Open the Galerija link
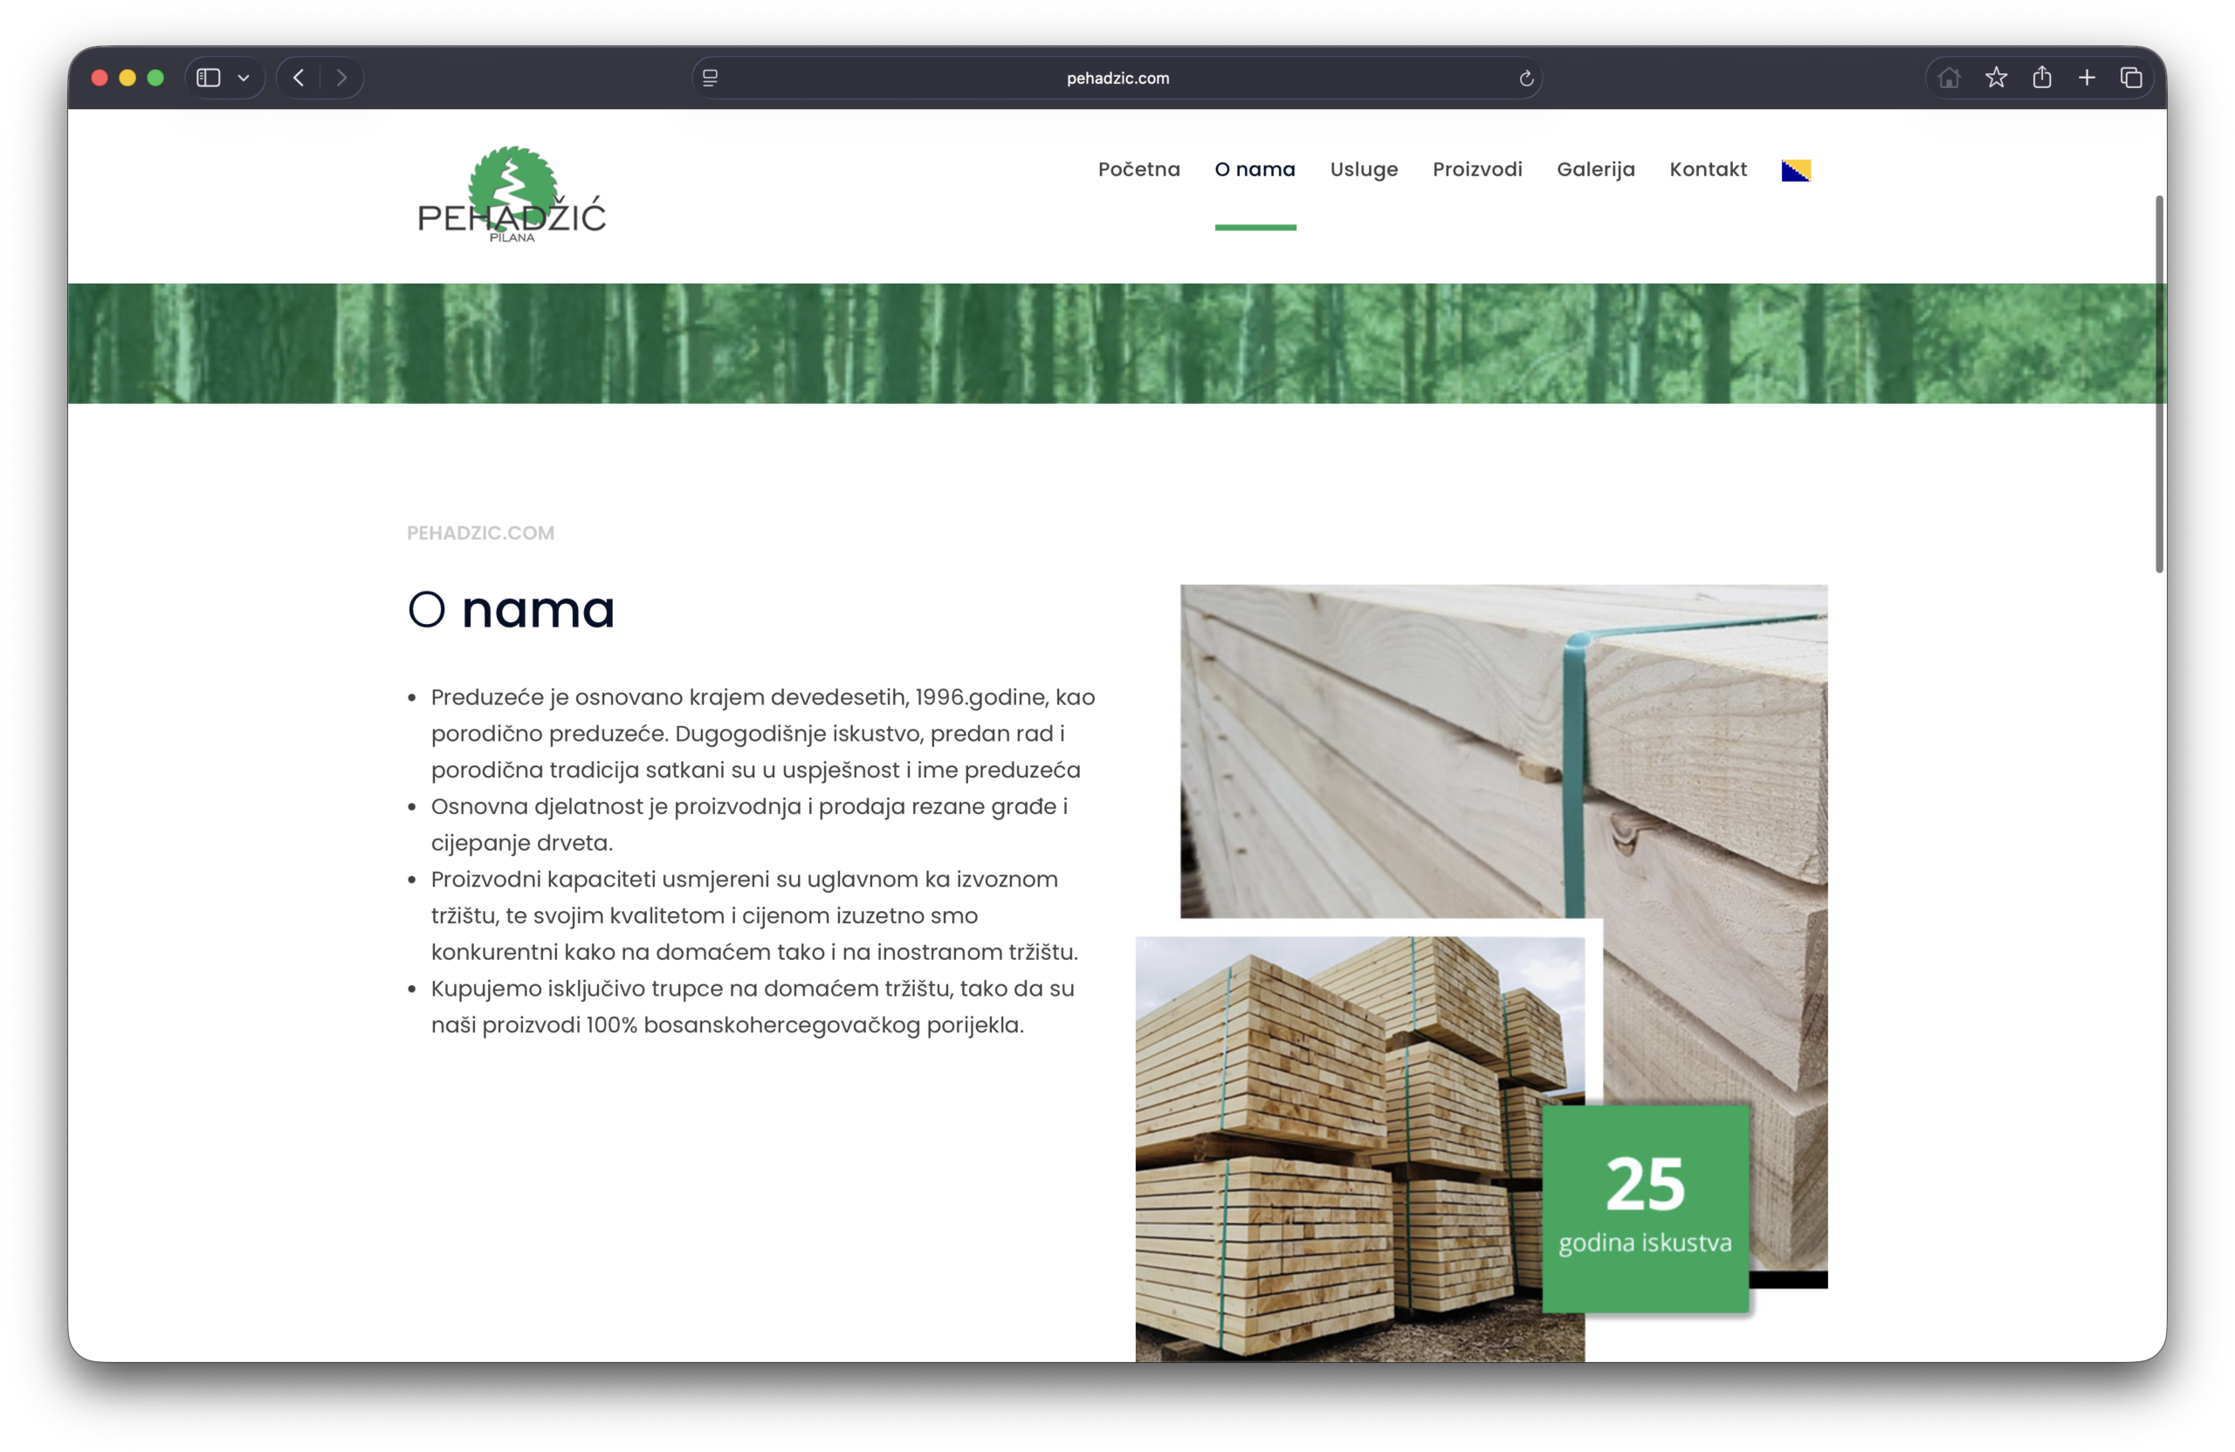 1595,170
